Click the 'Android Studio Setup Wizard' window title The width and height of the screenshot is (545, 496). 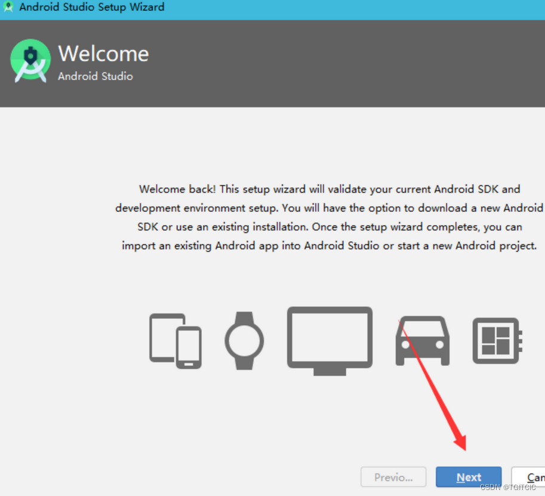92,7
